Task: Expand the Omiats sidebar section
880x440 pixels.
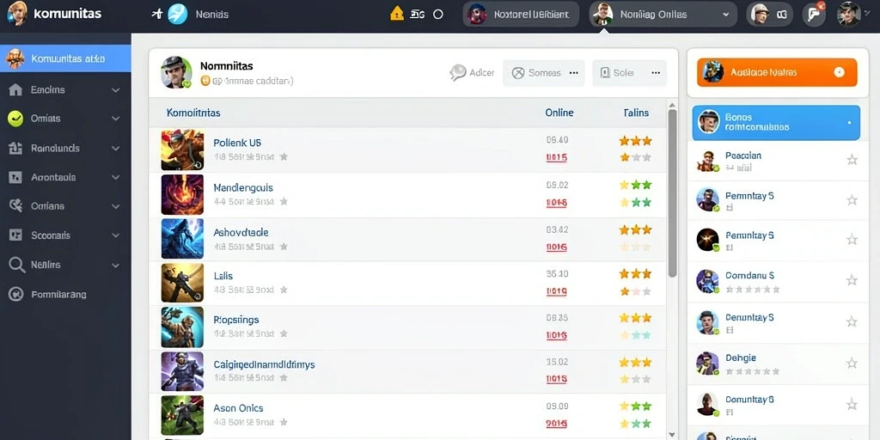Action: pyautogui.click(x=116, y=119)
